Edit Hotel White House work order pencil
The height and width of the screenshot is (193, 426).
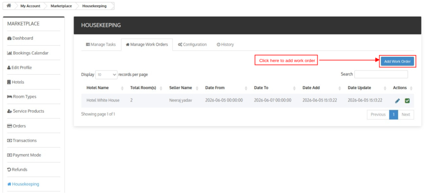pyautogui.click(x=397, y=101)
